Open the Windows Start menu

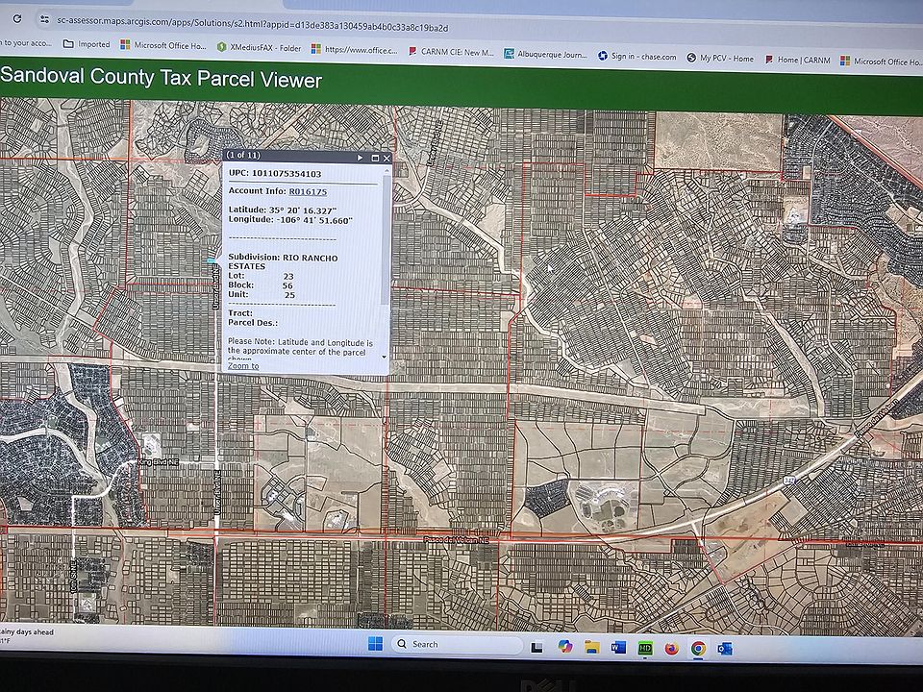(375, 644)
